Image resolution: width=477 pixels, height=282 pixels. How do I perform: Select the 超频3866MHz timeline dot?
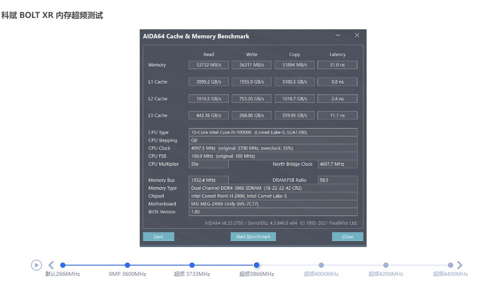click(x=257, y=265)
